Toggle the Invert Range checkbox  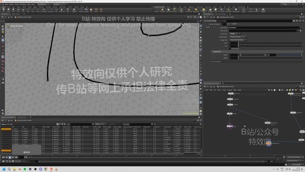click(x=230, y=49)
